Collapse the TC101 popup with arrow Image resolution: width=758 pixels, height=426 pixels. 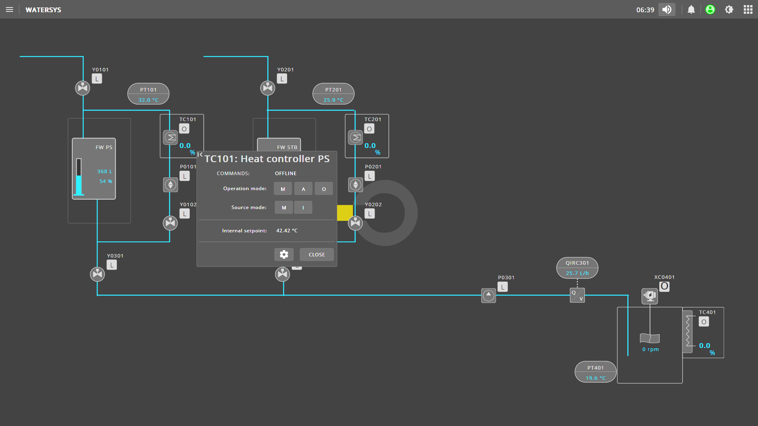[200, 155]
